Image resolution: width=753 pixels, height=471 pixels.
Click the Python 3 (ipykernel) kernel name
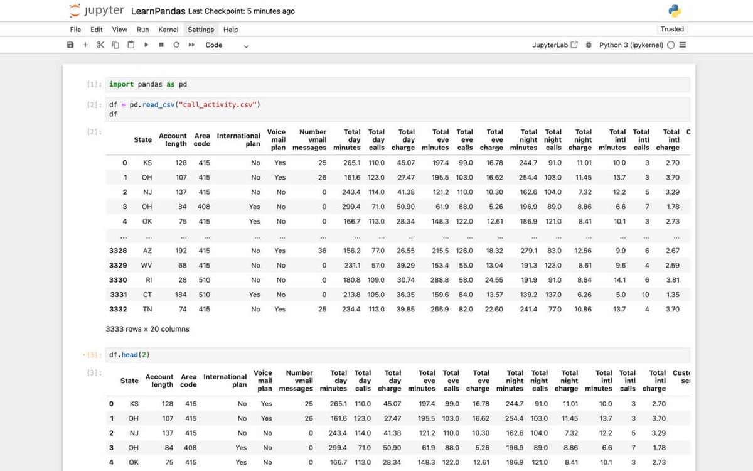[x=631, y=45]
